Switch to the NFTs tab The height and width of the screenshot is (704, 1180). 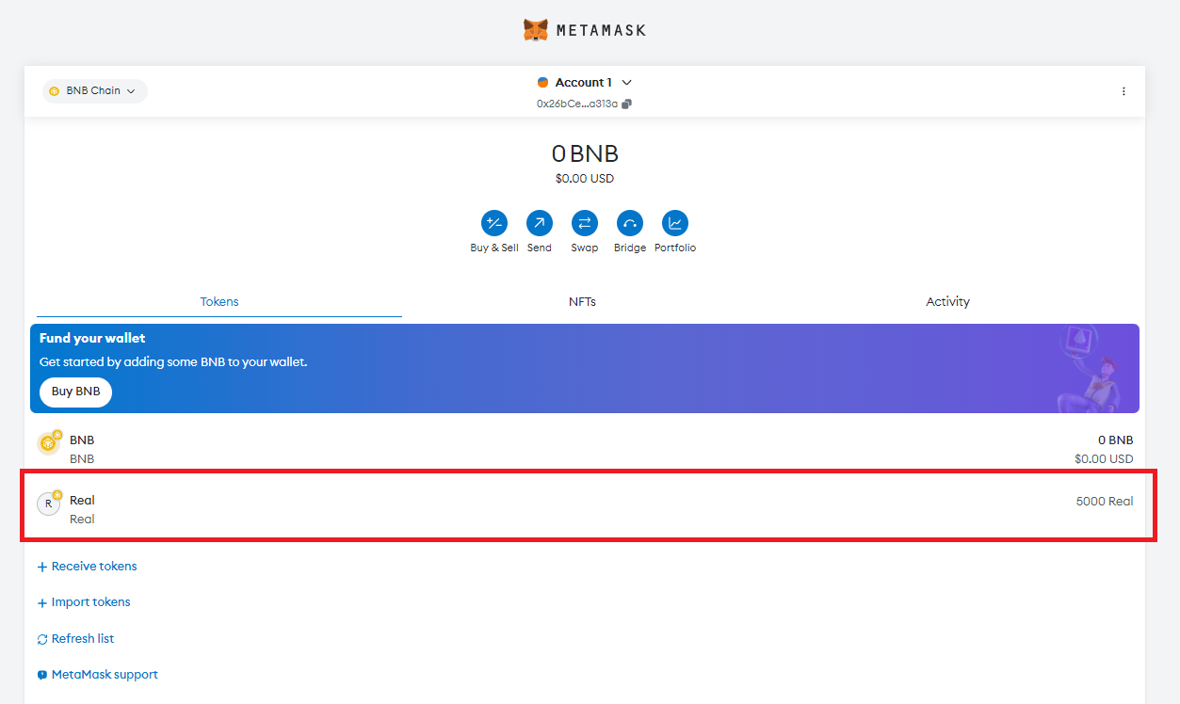click(582, 302)
